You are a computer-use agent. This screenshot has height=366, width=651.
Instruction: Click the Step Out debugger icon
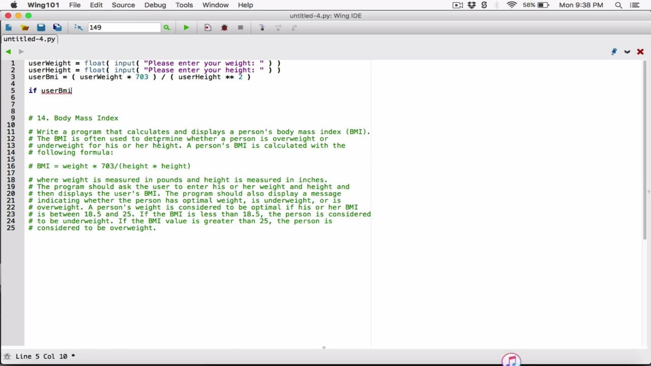click(x=294, y=27)
